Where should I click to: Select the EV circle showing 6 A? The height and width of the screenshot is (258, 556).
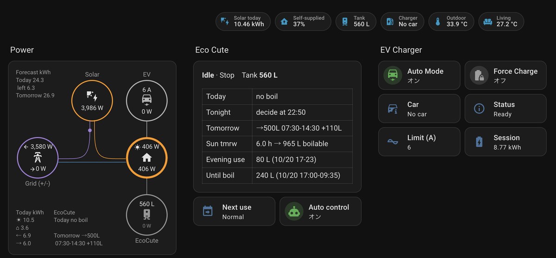[x=147, y=100]
